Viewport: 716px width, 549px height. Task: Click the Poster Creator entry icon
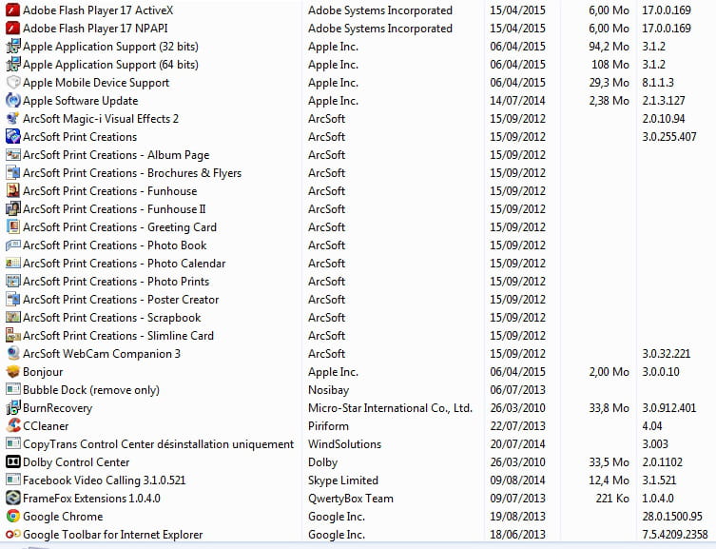pyautogui.click(x=12, y=299)
